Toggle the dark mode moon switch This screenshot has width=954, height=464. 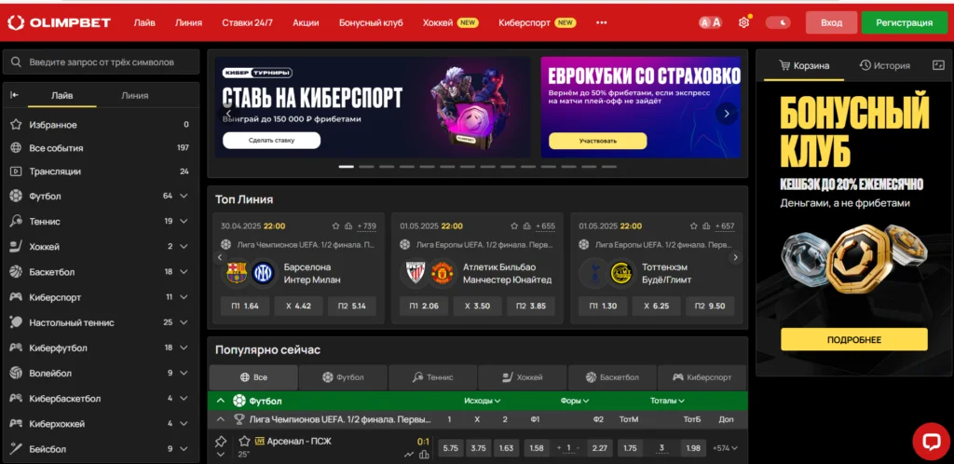778,22
